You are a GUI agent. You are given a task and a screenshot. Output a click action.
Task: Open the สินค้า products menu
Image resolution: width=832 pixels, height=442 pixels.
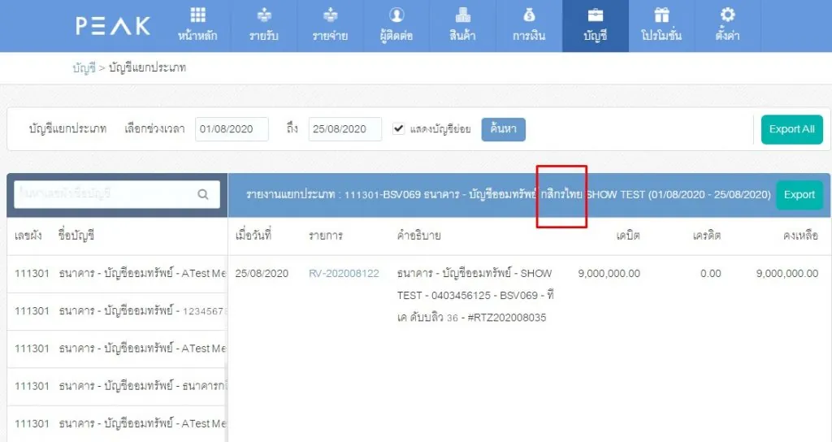[x=462, y=25]
